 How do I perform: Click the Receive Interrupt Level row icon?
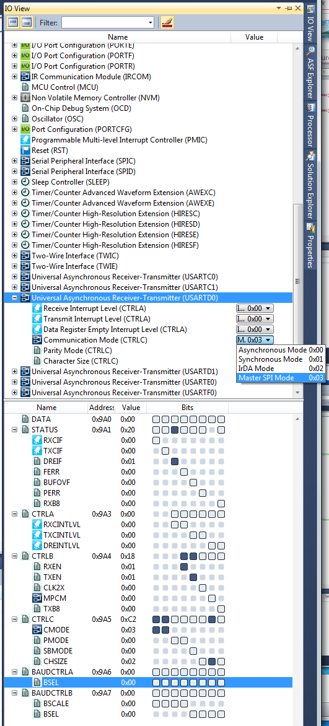pos(37,308)
